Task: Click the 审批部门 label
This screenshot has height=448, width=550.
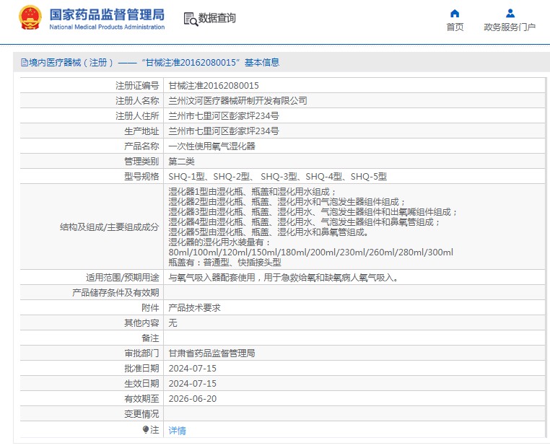Action: click(141, 353)
